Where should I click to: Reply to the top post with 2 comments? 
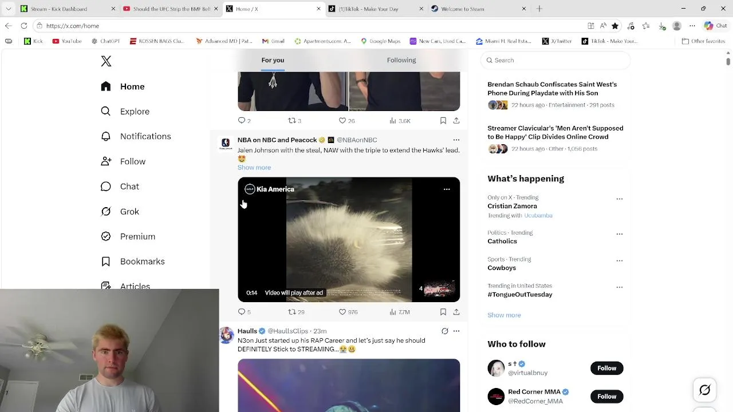point(245,121)
